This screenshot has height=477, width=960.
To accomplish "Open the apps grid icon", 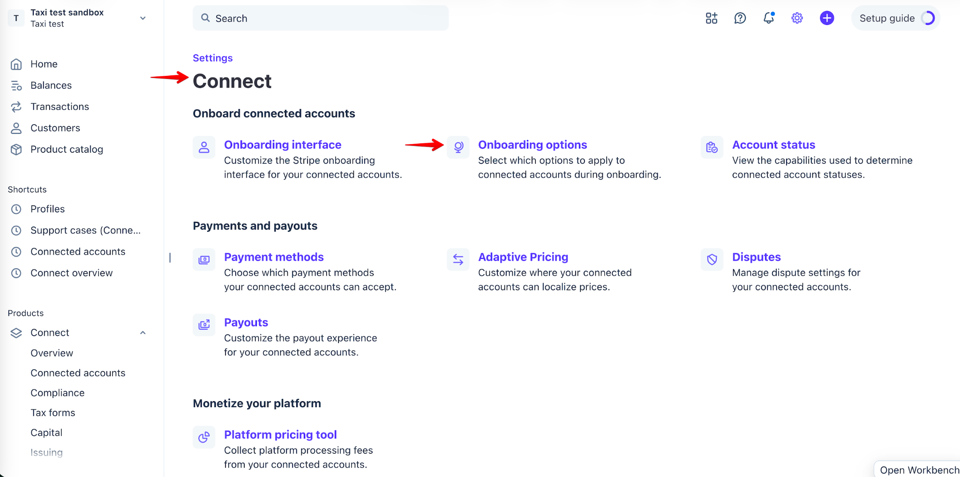I will [711, 18].
